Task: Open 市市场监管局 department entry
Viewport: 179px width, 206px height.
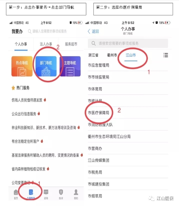Action: [x=128, y=77]
